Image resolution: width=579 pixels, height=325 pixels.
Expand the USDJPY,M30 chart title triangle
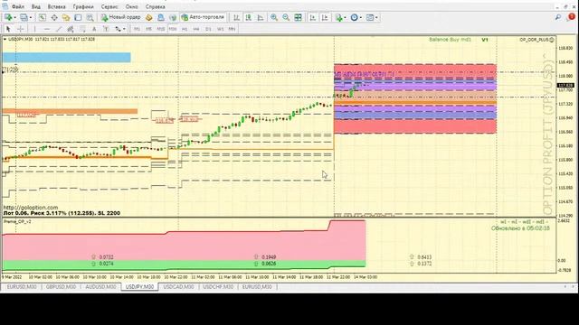5,39
